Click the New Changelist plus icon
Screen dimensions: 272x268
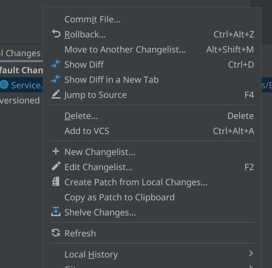pyautogui.click(x=56, y=151)
